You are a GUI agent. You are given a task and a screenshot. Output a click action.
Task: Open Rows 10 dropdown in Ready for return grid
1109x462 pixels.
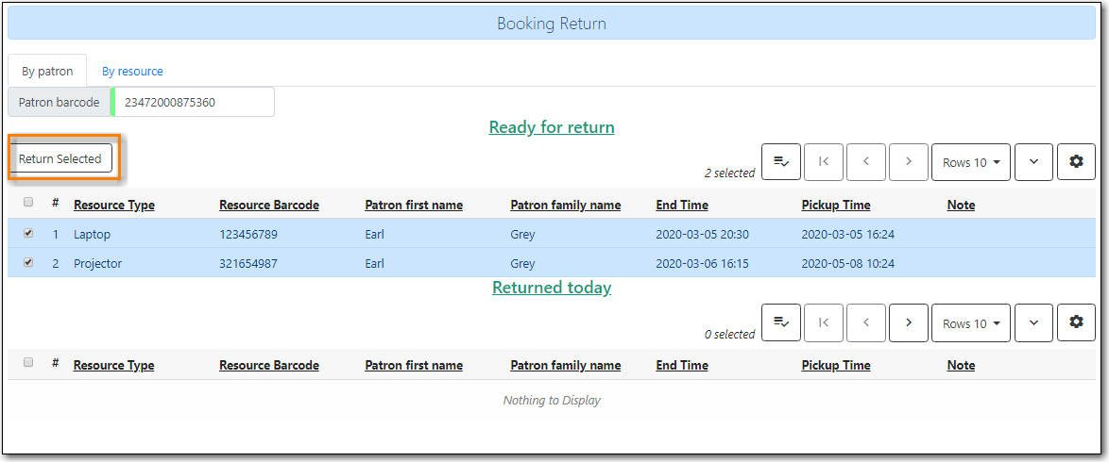click(971, 162)
